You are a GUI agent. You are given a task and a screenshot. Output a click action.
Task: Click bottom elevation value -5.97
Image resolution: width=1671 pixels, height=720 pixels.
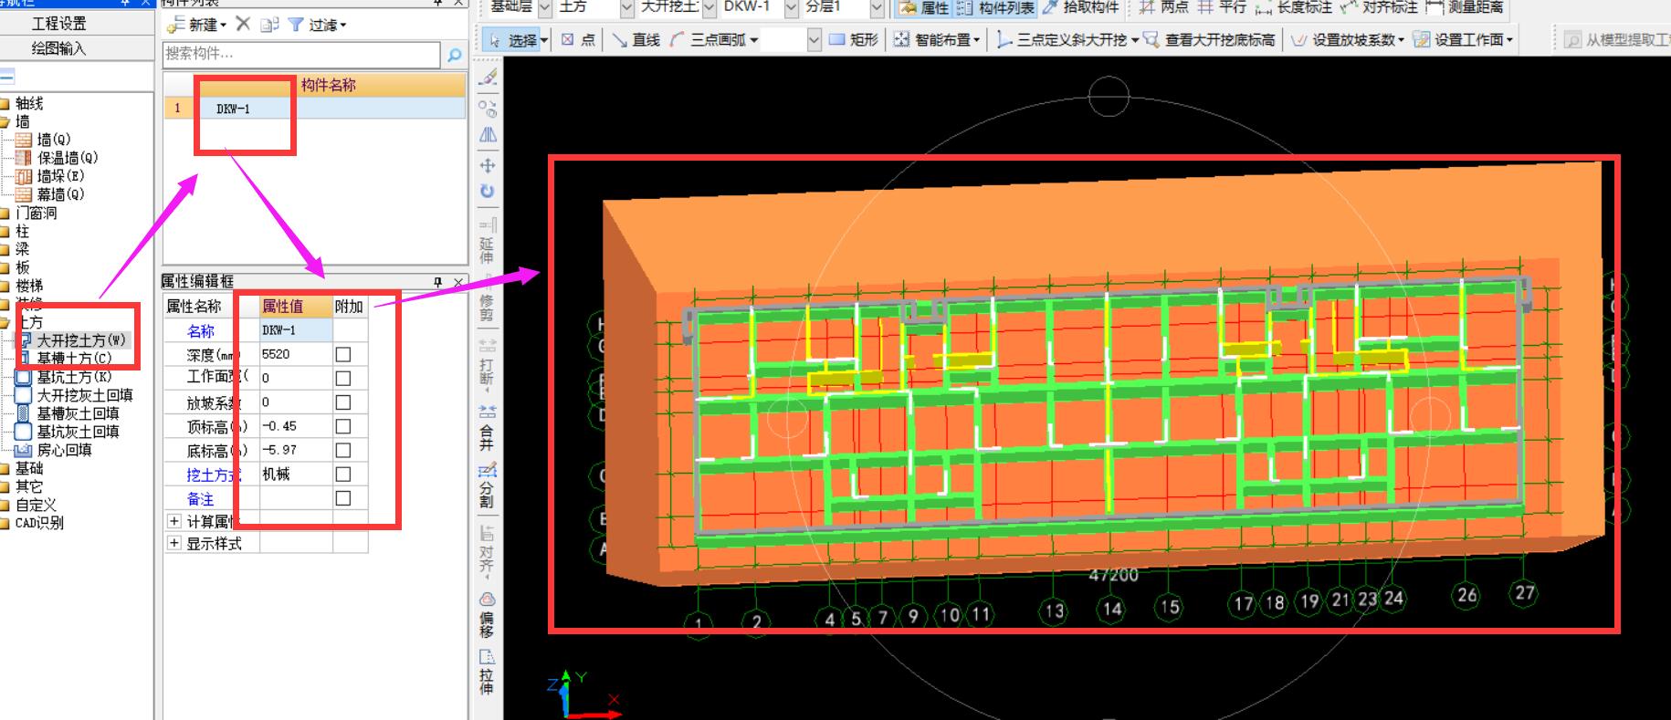point(296,450)
